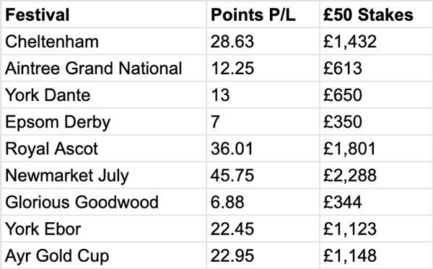Select the York Ebor cell
This screenshot has height=269, width=433.
[104, 229]
